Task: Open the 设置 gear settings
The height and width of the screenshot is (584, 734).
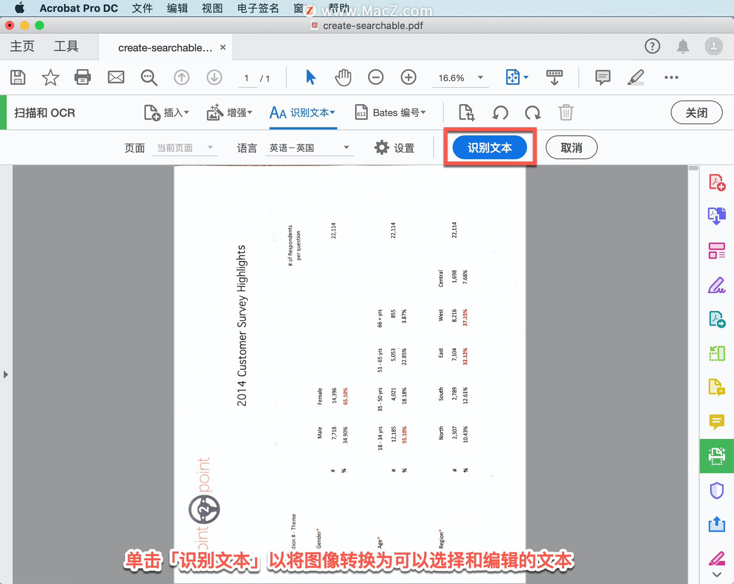Action: tap(395, 148)
